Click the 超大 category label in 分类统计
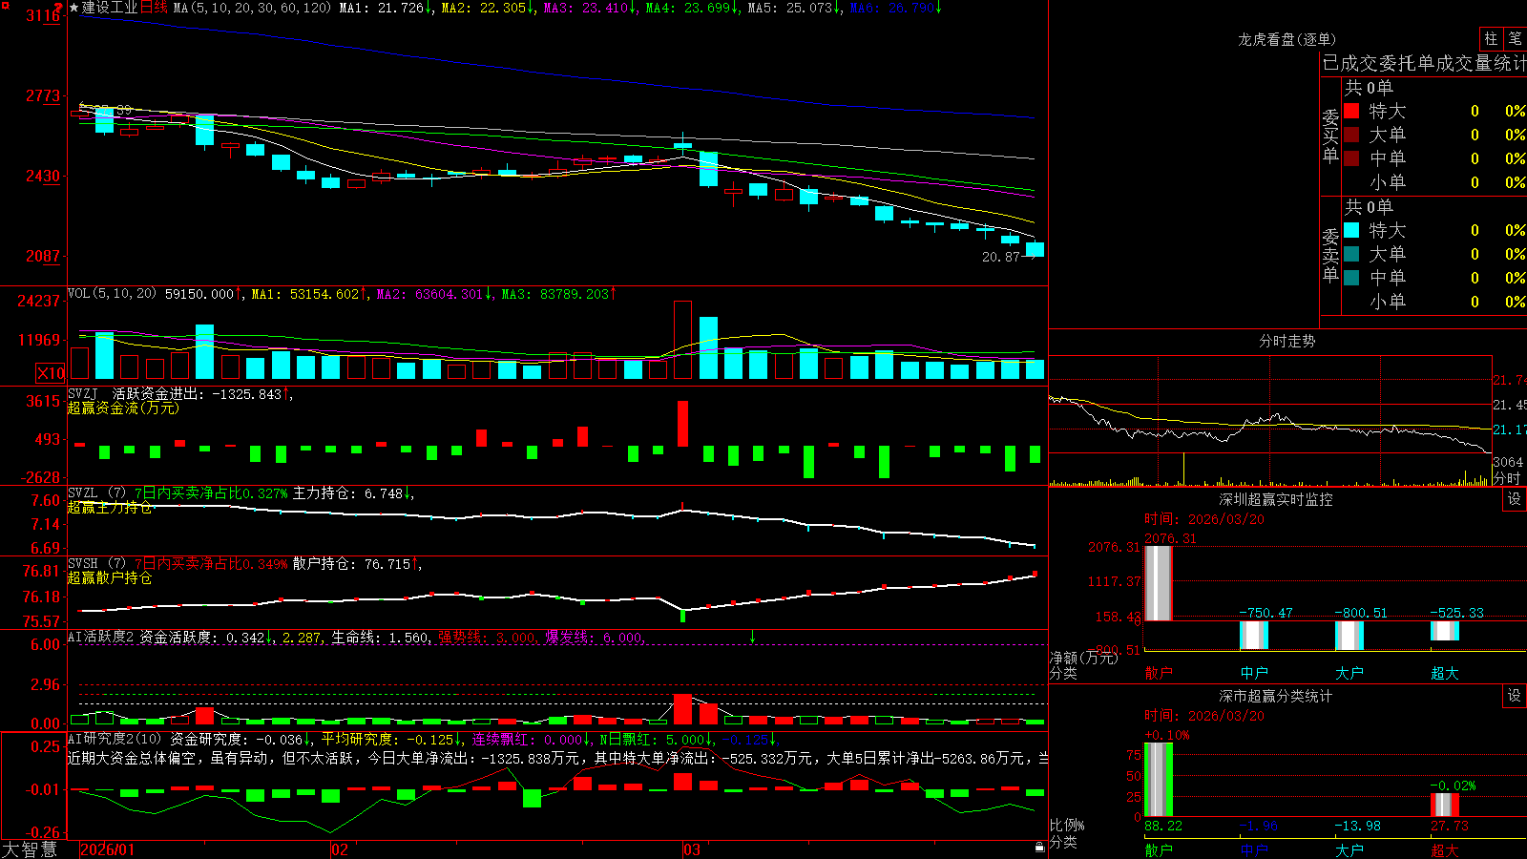Viewport: 1527px width, 859px height. pos(1444,849)
